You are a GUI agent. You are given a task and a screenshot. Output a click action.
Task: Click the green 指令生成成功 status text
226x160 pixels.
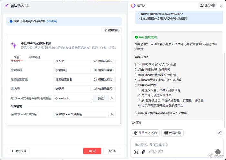(x=148, y=37)
